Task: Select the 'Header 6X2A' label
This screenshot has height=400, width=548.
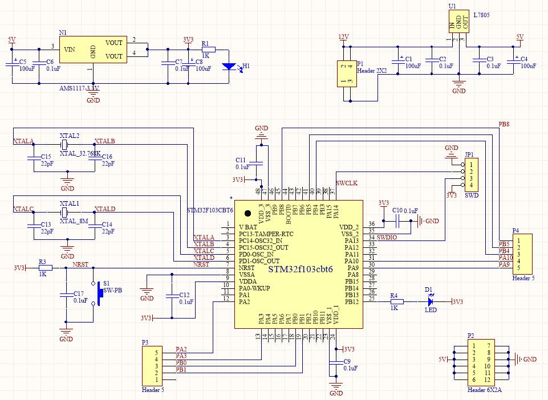Action: 484,390
